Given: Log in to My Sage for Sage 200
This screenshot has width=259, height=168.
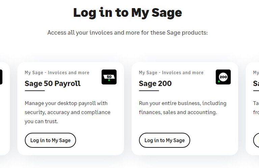Looking at the screenshot, I should (x=165, y=140).
